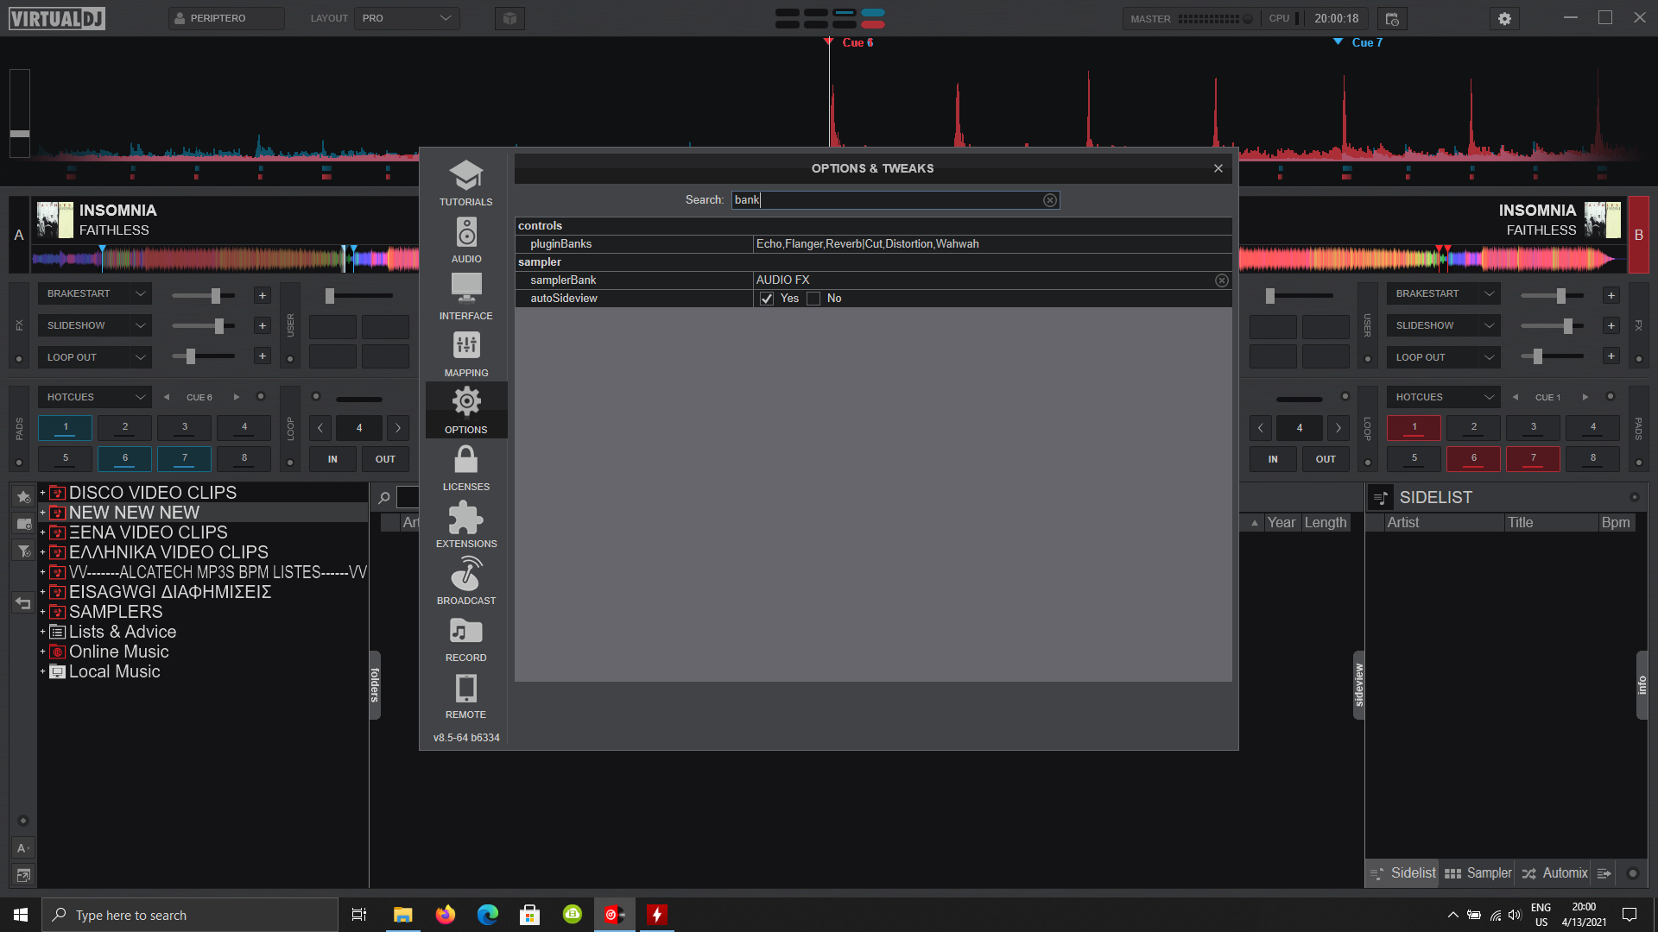Click the font size A icon in browser sidebar
This screenshot has height=932, width=1658.
[x=23, y=848]
